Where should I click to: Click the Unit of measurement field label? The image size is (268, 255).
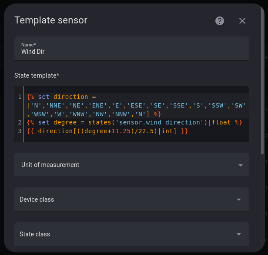50,165
